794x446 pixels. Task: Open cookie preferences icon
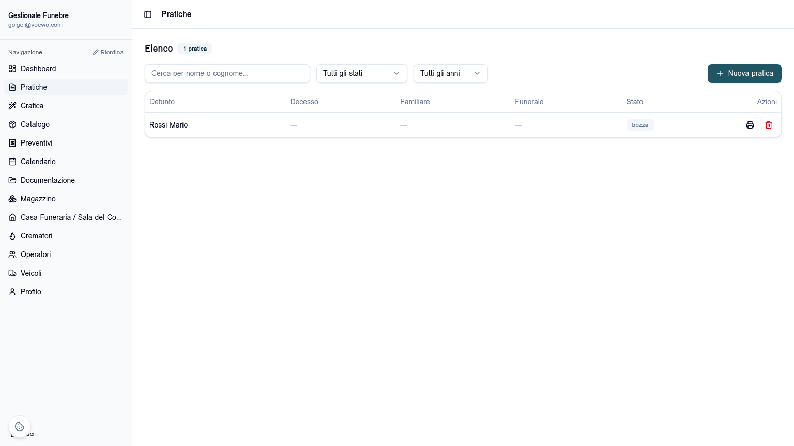coord(20,426)
